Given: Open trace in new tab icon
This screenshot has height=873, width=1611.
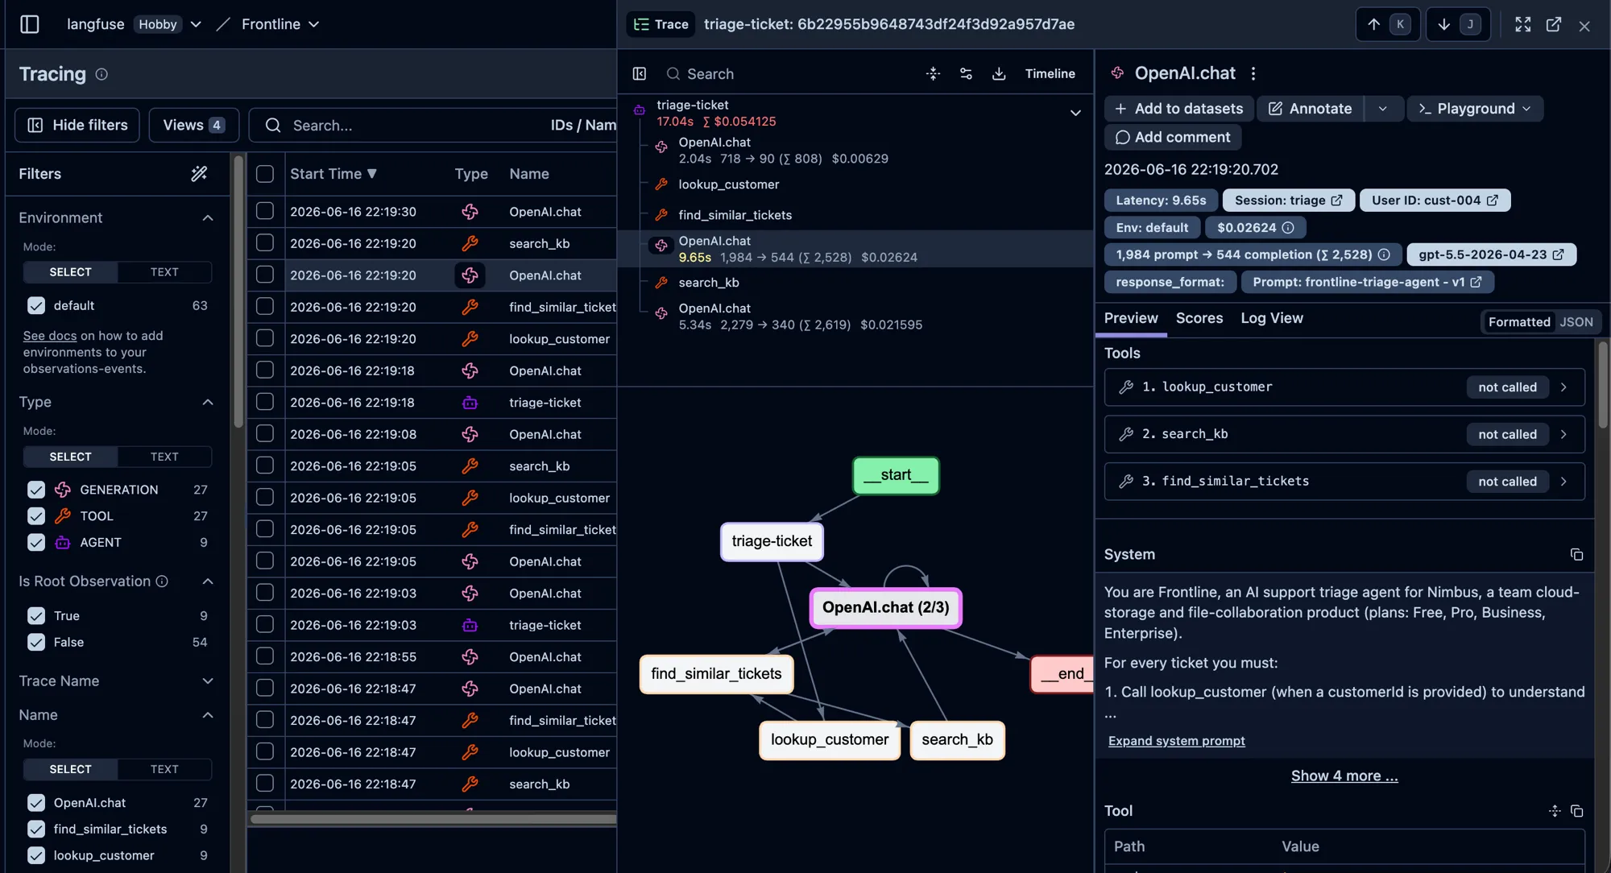Looking at the screenshot, I should click(1554, 24).
